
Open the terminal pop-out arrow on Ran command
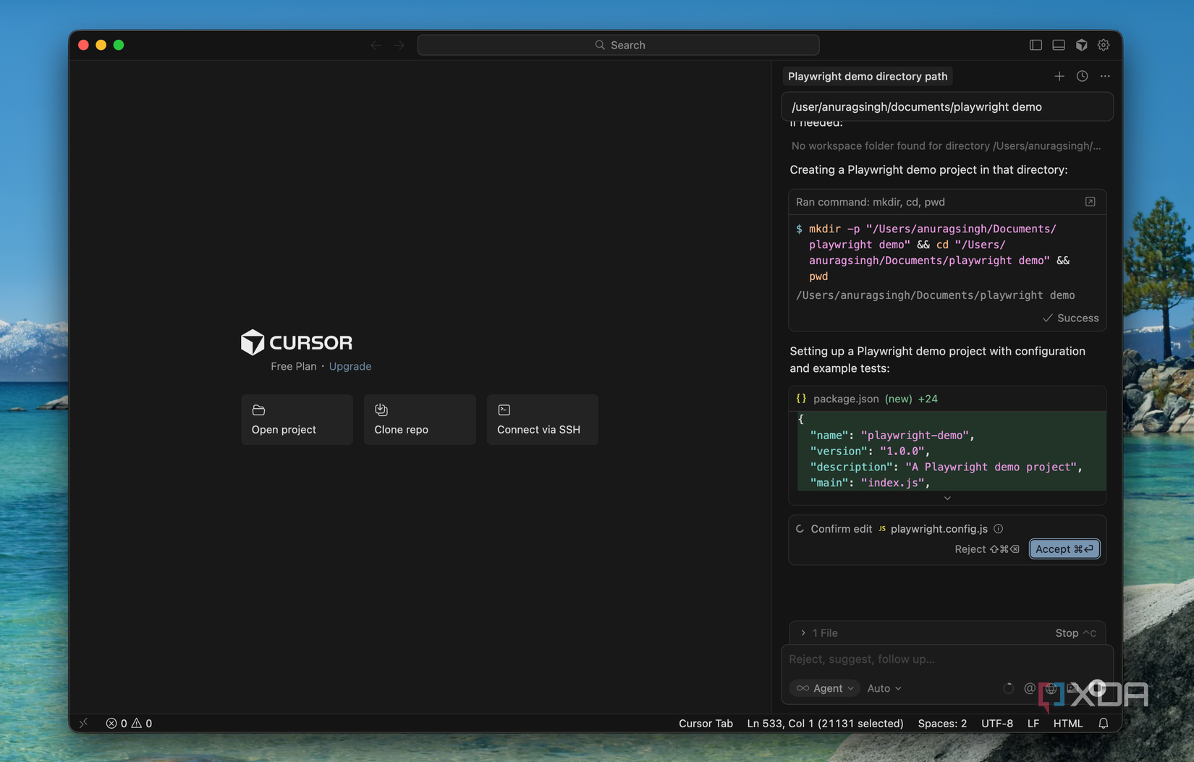point(1090,202)
